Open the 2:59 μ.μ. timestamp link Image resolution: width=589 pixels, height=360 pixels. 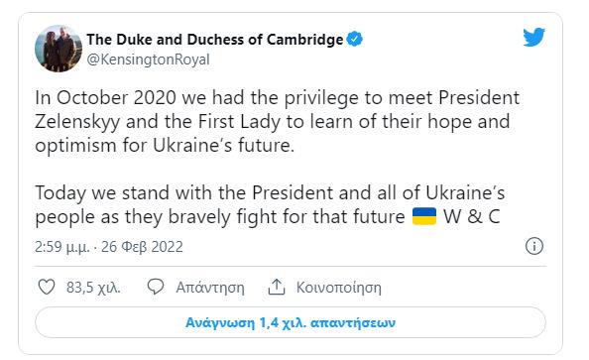coord(62,247)
